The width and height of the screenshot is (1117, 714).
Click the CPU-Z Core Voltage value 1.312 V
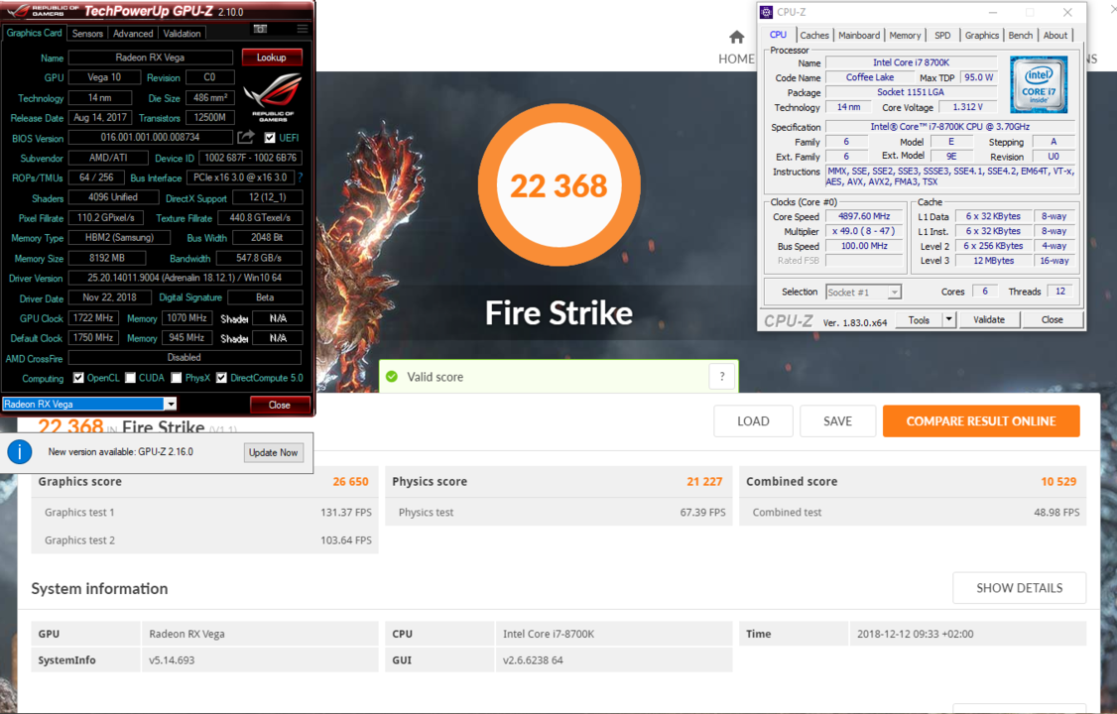click(x=967, y=107)
